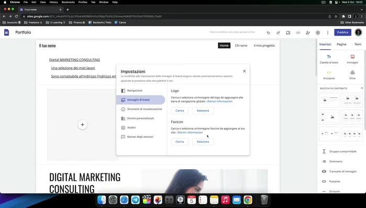366x208 pixels.
Task: Insert a Pulsante button element
Action: (331, 181)
